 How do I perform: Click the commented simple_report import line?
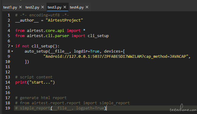pyautogui.click(x=72, y=103)
